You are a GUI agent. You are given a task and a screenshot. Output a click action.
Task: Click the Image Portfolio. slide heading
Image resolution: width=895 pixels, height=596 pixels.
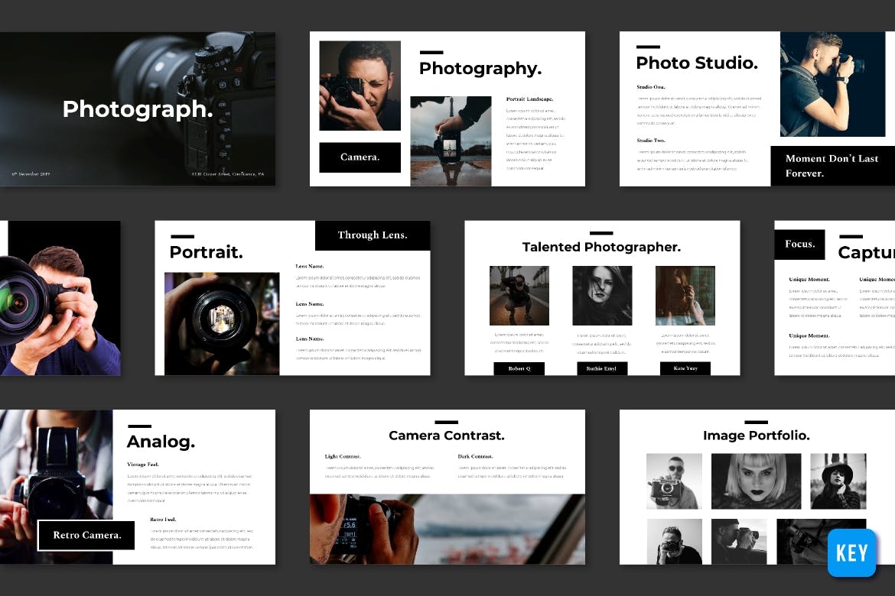[x=756, y=435]
